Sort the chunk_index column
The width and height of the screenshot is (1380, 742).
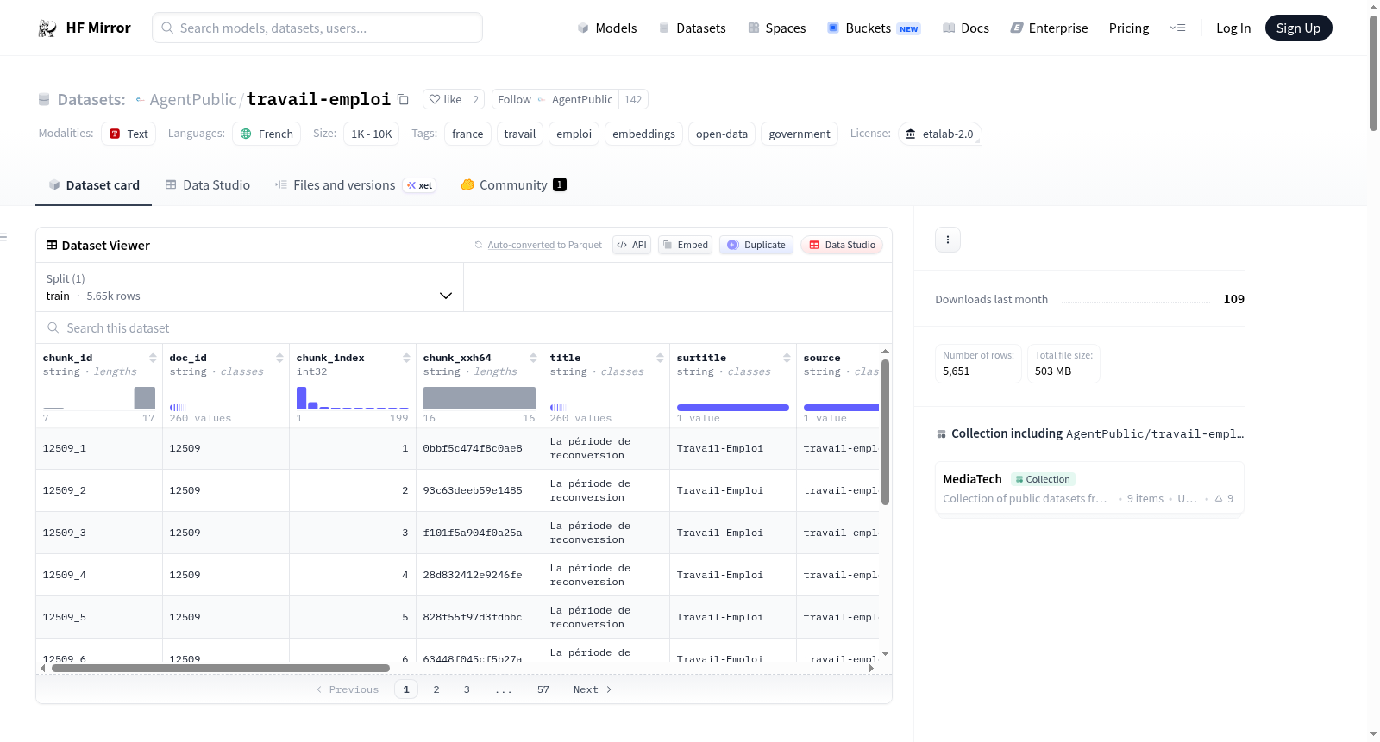pos(406,358)
